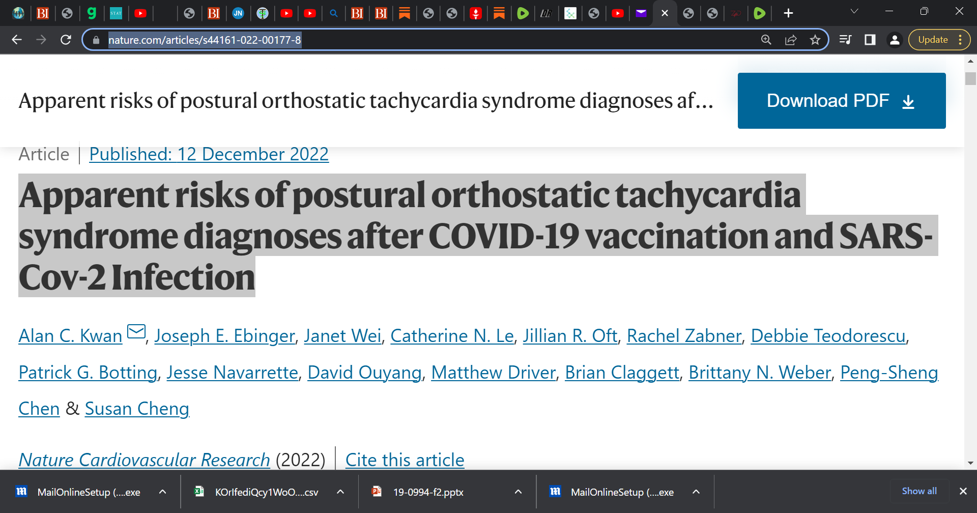Share the current page

tap(791, 40)
